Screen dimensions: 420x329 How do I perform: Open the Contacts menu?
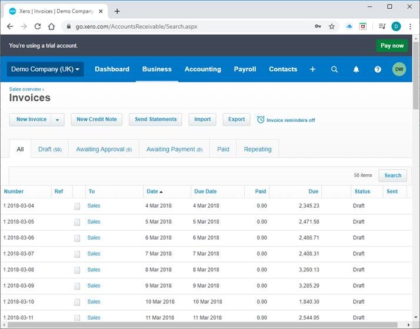[x=283, y=69]
